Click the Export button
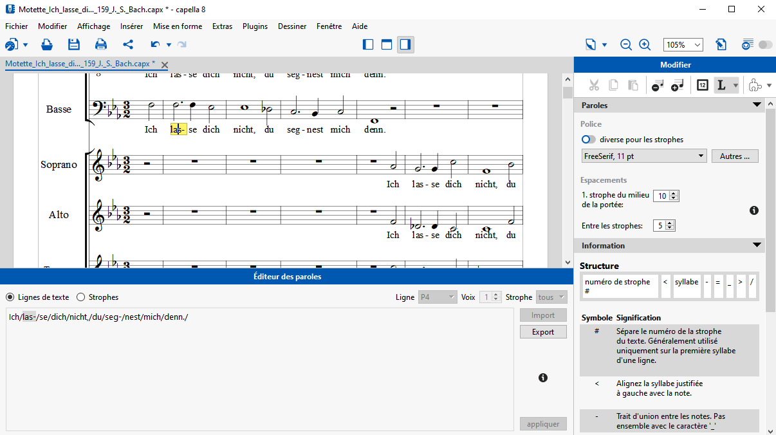 click(x=543, y=332)
